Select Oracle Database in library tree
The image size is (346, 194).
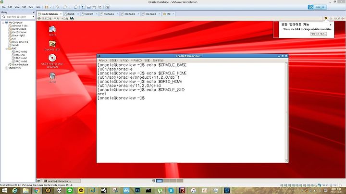20,65
